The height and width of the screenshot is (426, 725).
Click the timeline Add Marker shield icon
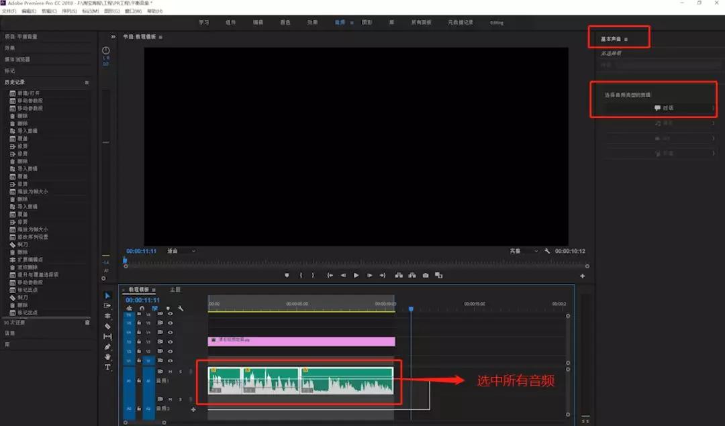(168, 308)
